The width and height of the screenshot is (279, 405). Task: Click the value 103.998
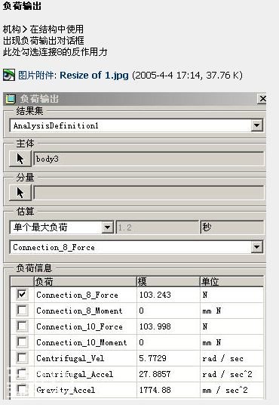(x=155, y=326)
